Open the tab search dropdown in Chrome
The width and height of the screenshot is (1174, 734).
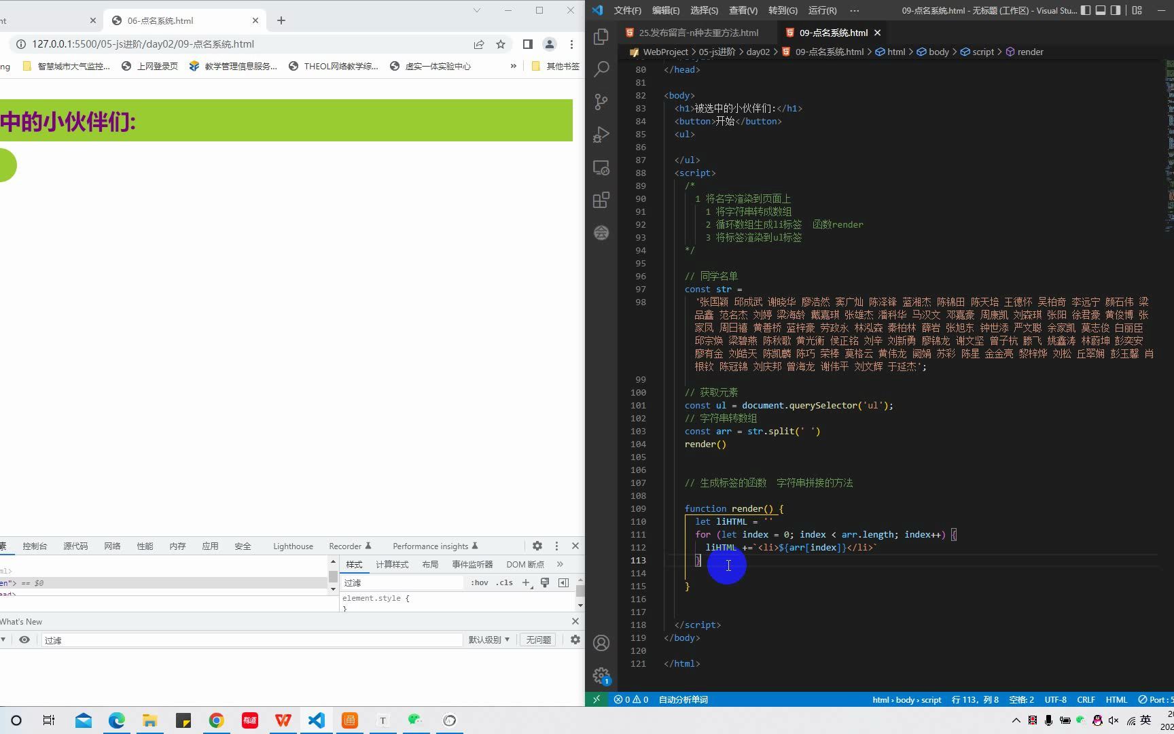[476, 10]
